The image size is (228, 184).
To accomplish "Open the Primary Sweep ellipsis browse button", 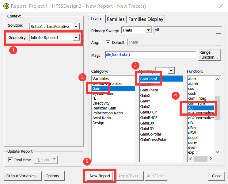I will (x=218, y=31).
